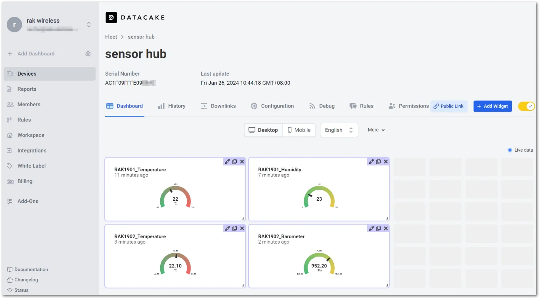Open dashboard settings gear in sidebar
Screen dimensions: 540x299
point(88,54)
